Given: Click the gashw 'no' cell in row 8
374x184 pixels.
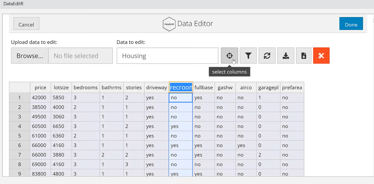Looking at the screenshot, I should pyautogui.click(x=225, y=165).
